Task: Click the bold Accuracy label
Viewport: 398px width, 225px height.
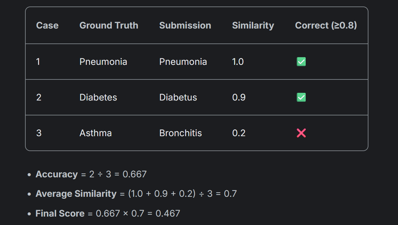Action: click(57, 174)
